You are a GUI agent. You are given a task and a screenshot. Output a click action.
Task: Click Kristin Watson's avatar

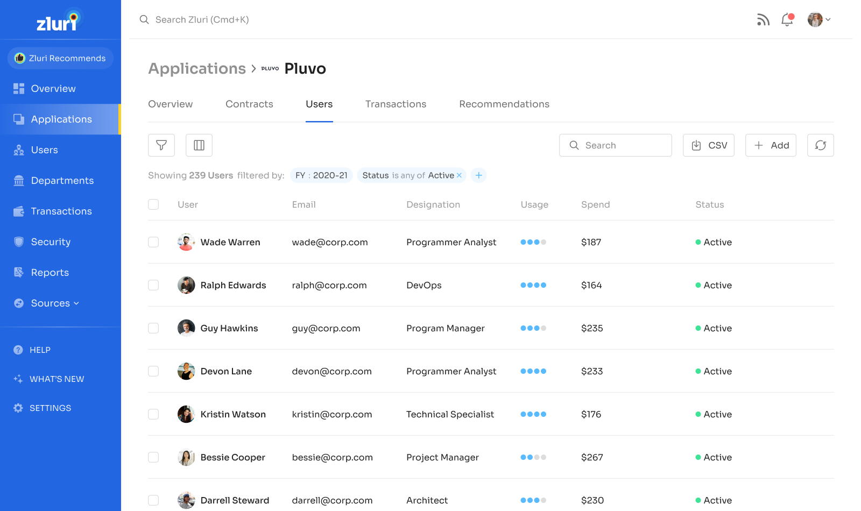186,414
